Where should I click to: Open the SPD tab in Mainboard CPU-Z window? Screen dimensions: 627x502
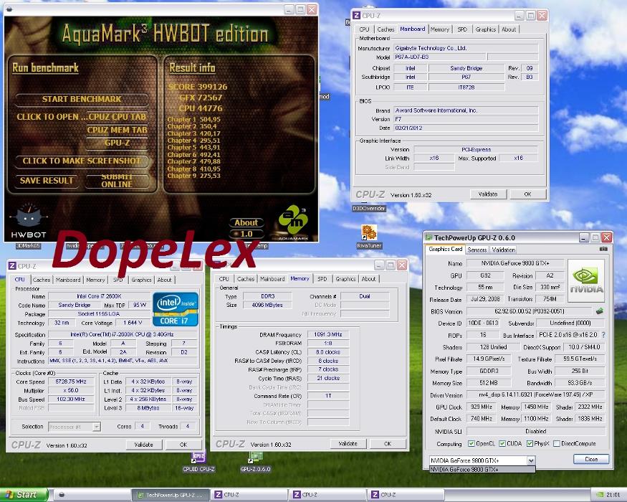462,29
